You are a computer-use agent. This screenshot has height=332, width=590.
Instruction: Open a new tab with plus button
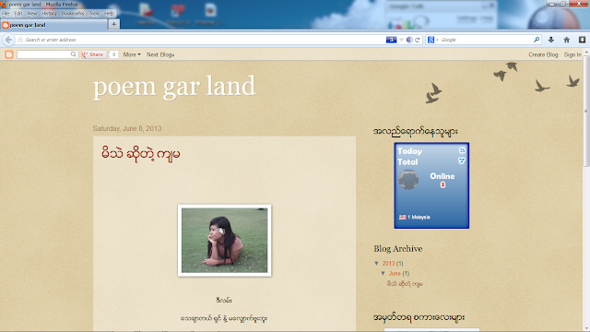click(114, 24)
